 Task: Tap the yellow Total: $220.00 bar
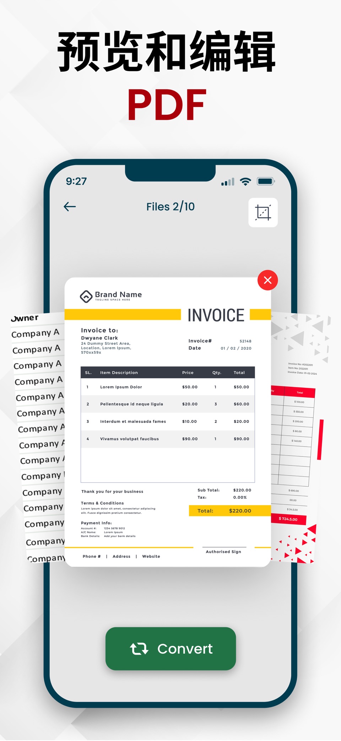point(230,510)
